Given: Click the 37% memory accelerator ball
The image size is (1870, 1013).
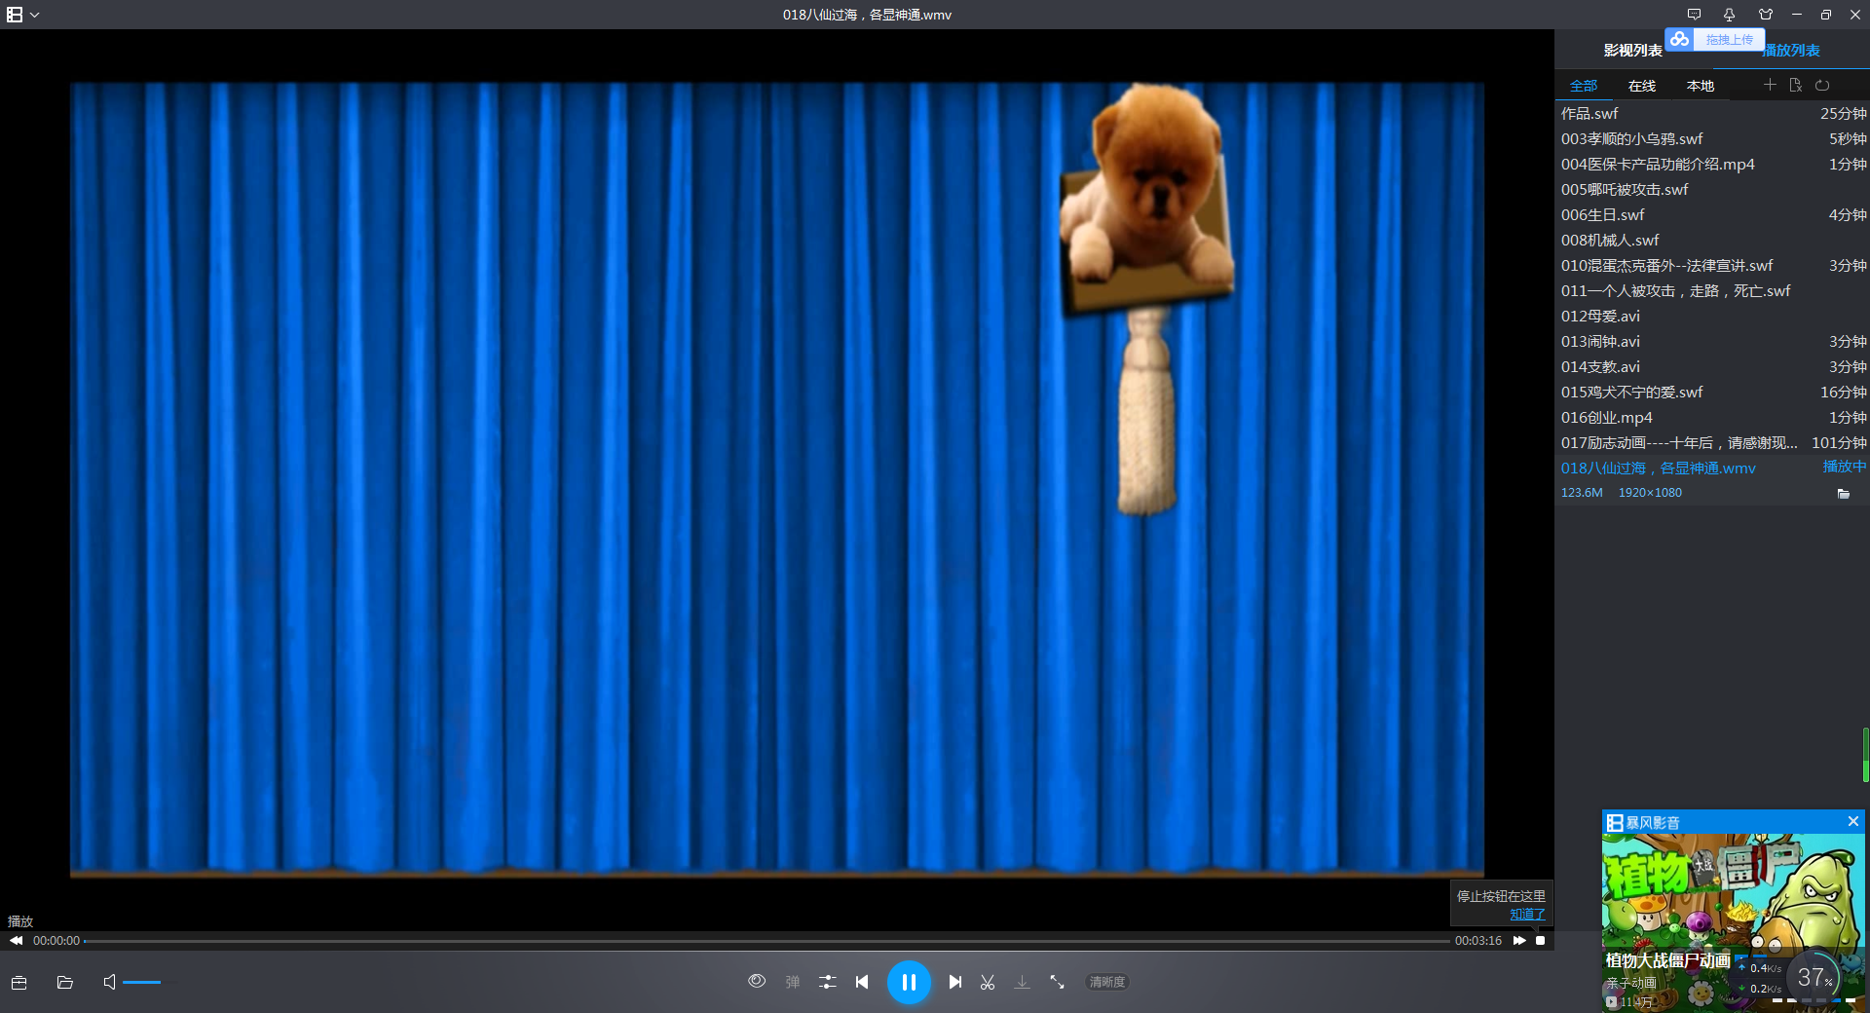Looking at the screenshot, I should tap(1814, 977).
